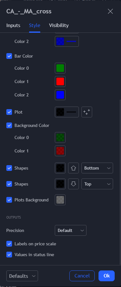
Task: Toggle the Background Color checkbox
Action: click(9, 125)
